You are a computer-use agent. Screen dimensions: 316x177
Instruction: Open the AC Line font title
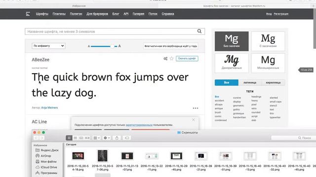point(39,122)
